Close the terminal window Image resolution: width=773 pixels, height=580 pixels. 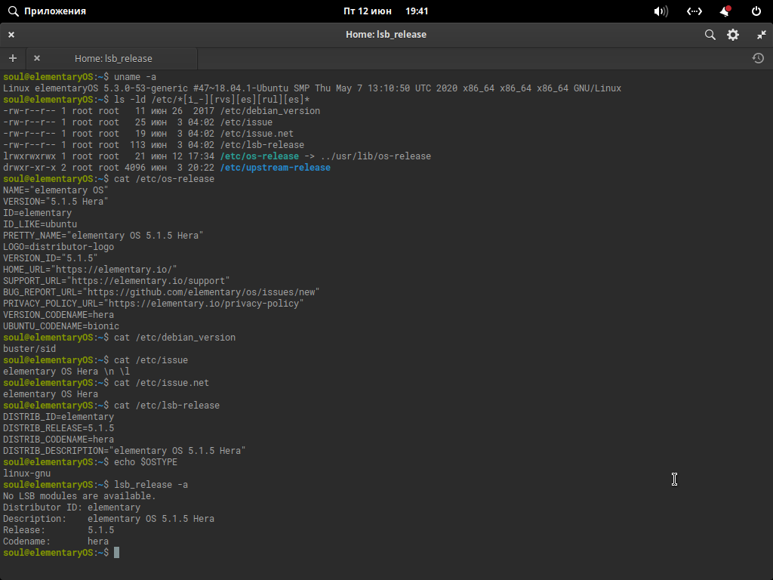[x=11, y=35]
